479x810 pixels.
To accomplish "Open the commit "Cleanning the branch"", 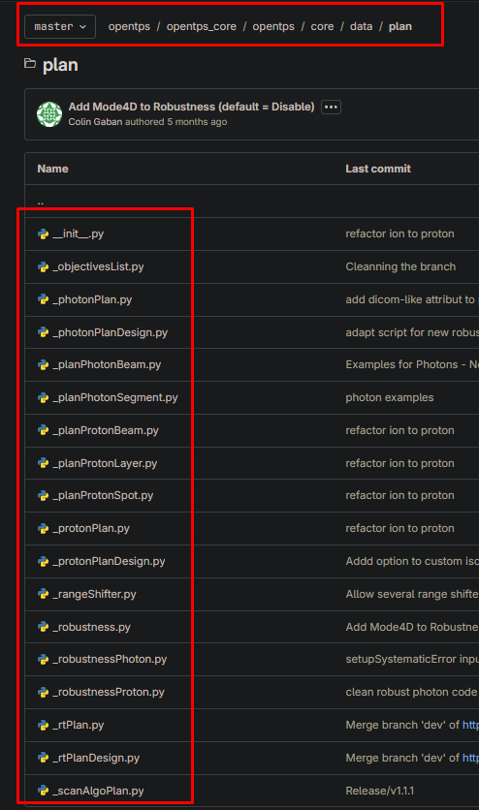I will (x=400, y=266).
